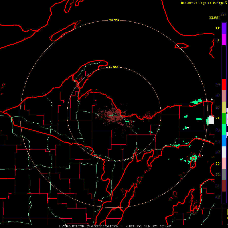Click the KMQT station identifier text

(x=130, y=226)
